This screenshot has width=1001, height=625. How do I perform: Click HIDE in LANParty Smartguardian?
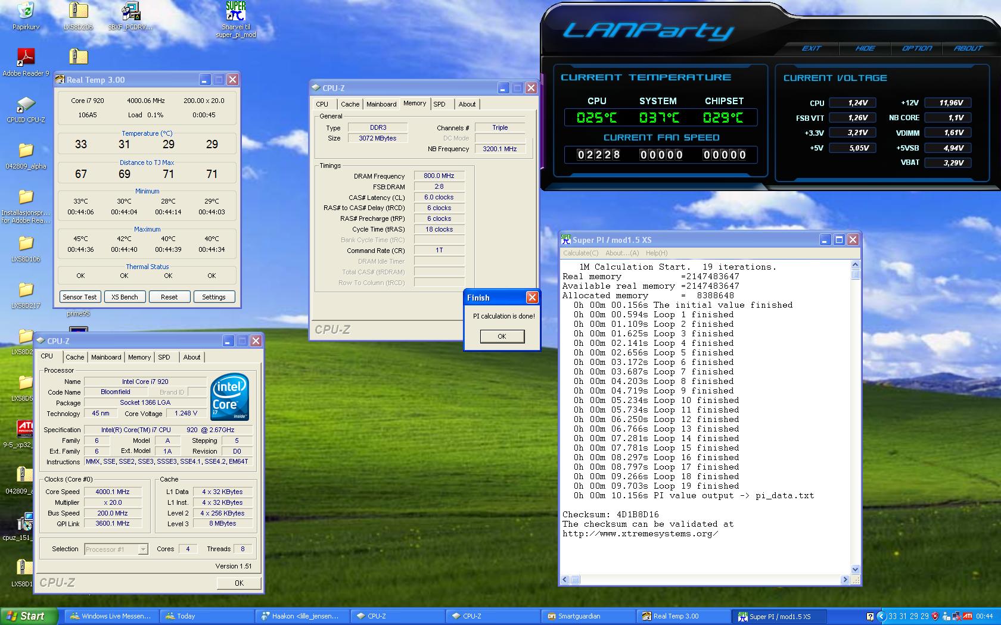point(865,48)
